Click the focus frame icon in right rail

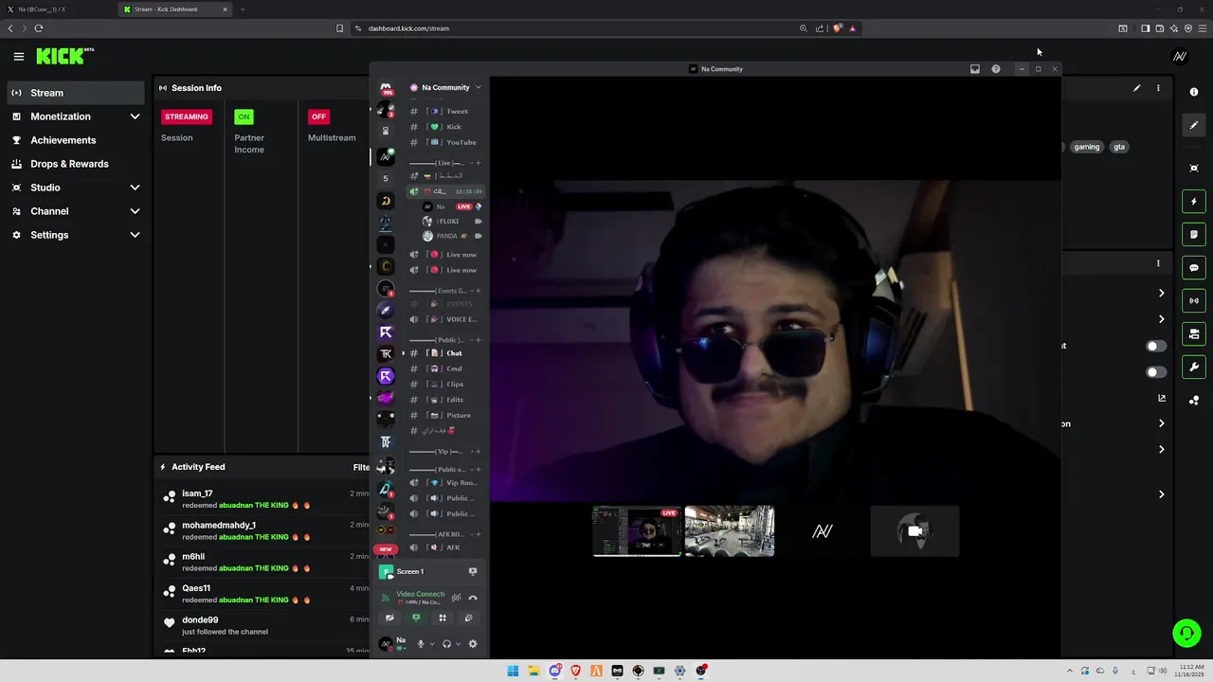[x=1194, y=168]
